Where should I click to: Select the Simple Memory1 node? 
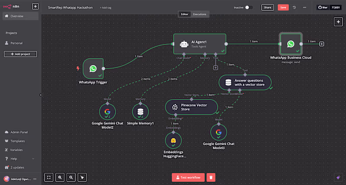140,112
